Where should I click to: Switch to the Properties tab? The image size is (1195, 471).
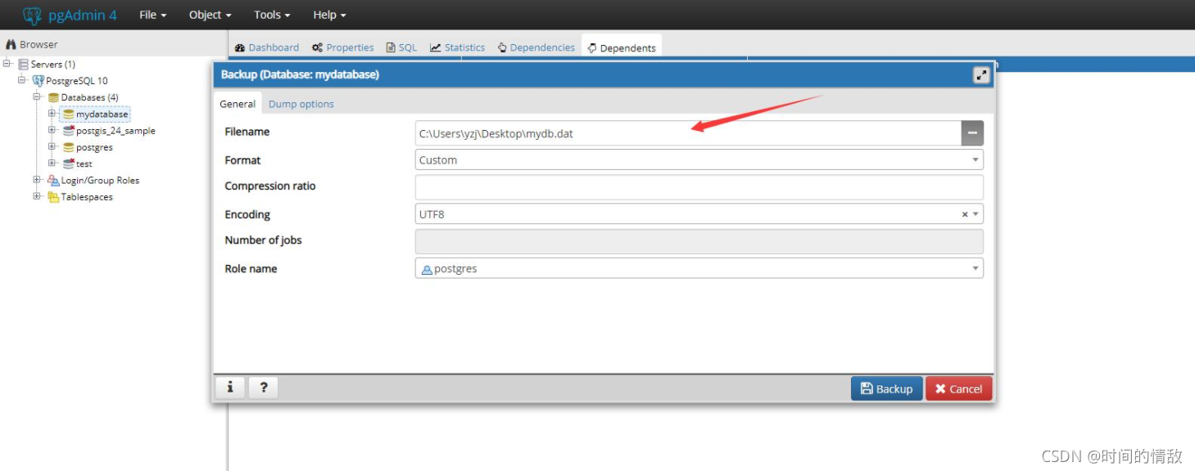coord(342,47)
